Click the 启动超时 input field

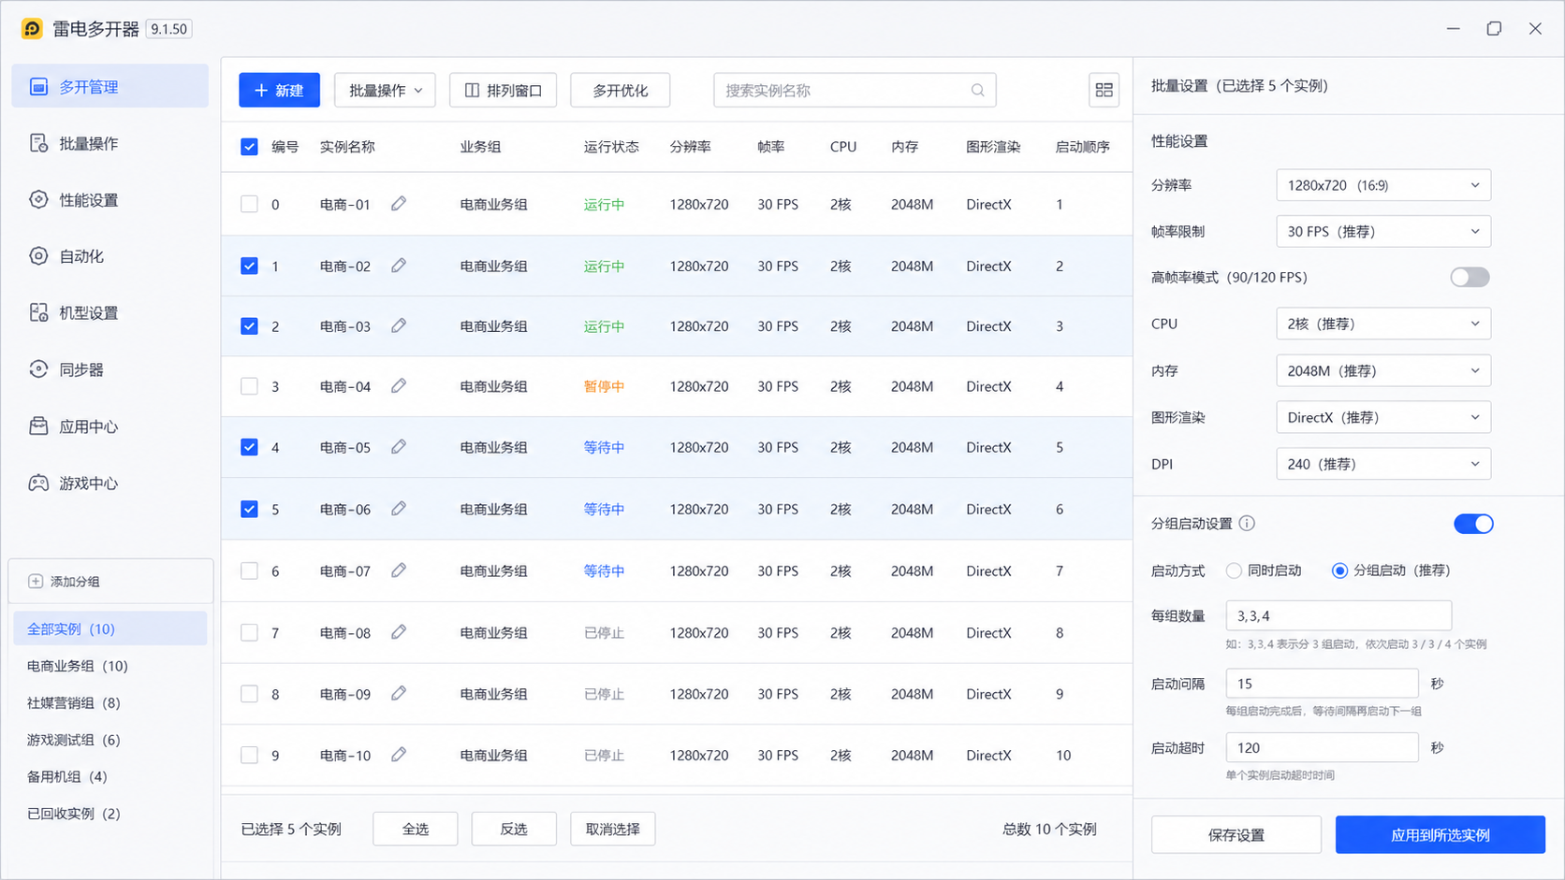click(1322, 747)
